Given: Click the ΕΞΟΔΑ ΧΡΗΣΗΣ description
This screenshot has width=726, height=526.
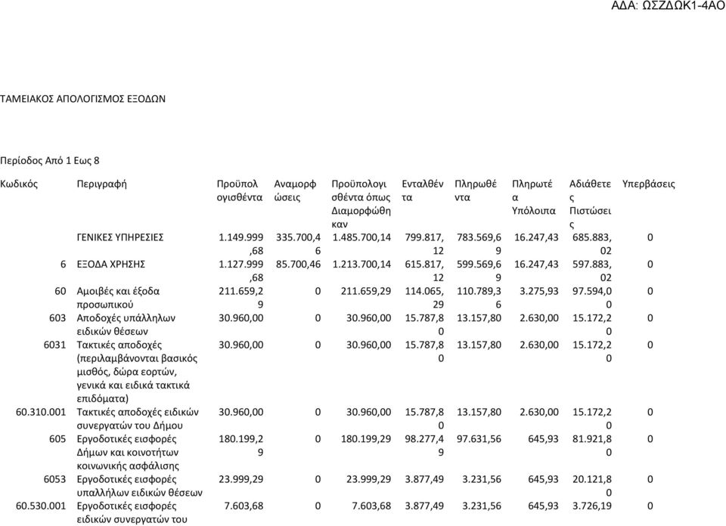Looking at the screenshot, I should coord(110,265).
